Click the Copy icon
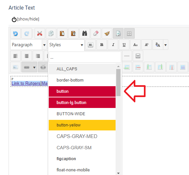Screen dimensions: 189x175 tap(51, 33)
